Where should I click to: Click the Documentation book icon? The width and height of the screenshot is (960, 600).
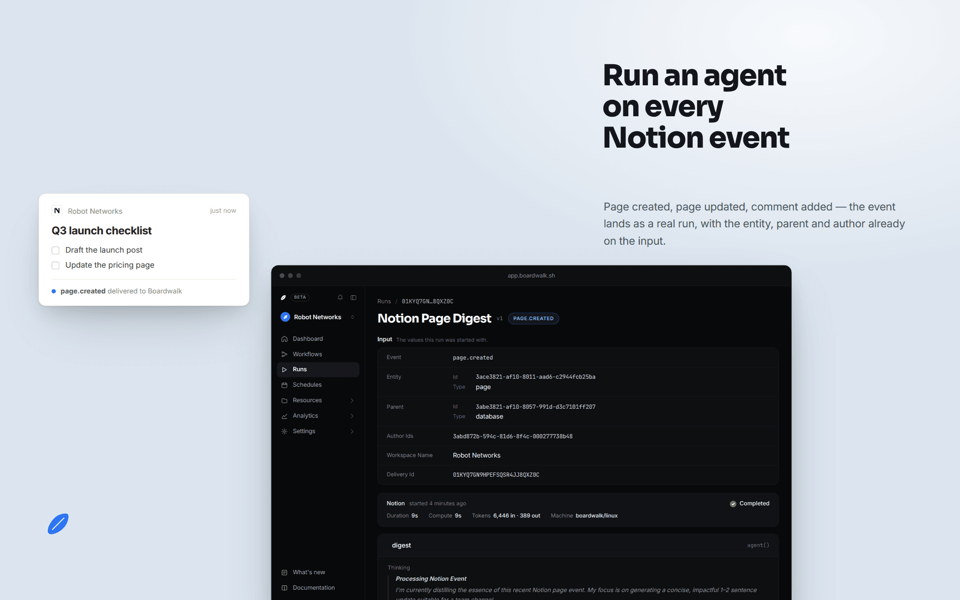point(285,588)
